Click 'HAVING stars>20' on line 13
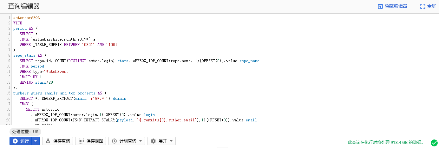The height and width of the screenshot is (148, 439). coord(36,82)
